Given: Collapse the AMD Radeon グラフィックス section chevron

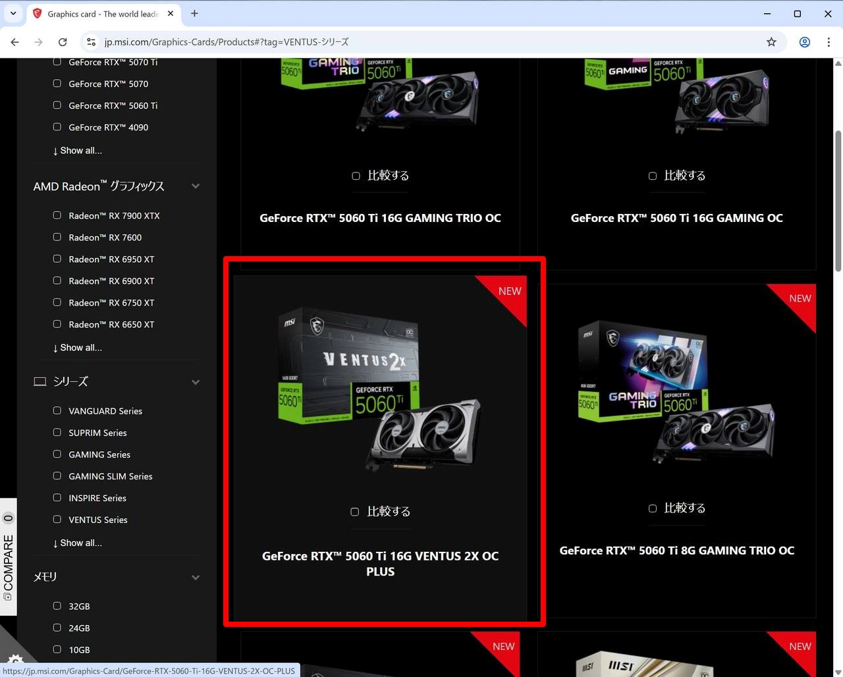Looking at the screenshot, I should pos(196,186).
